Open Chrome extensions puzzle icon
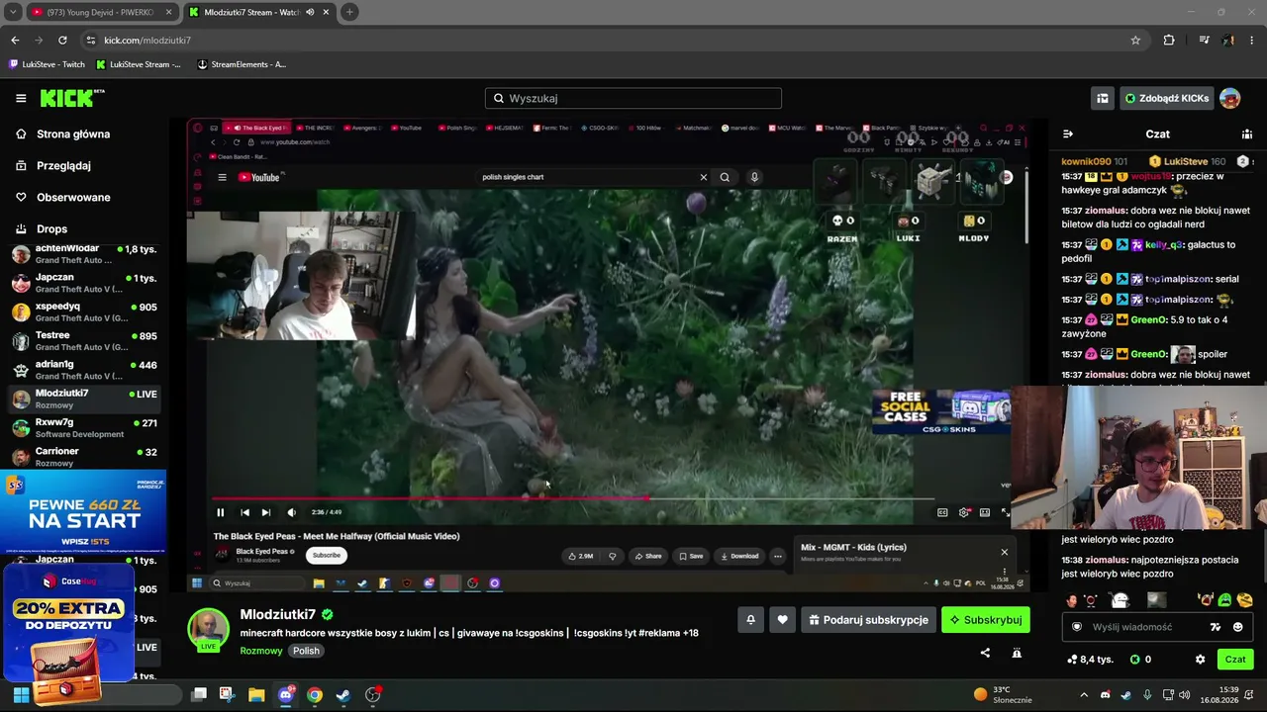Viewport: 1267px width, 712px height. tap(1169, 40)
